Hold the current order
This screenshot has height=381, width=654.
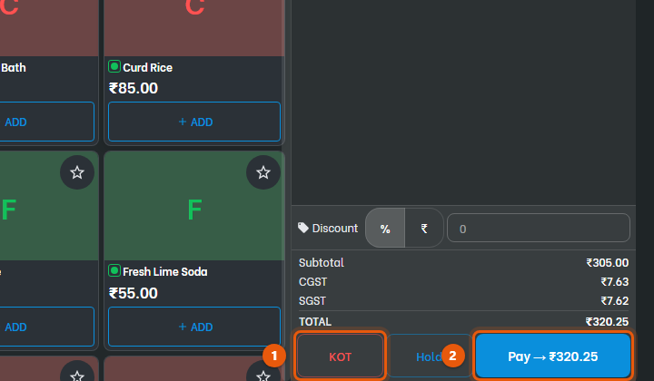pyautogui.click(x=429, y=357)
